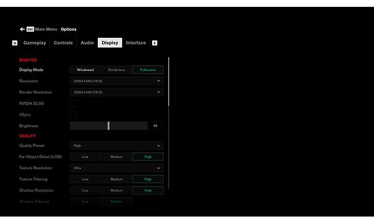Click the E next-tab key icon
The height and width of the screenshot is (224, 374).
pyautogui.click(x=155, y=43)
